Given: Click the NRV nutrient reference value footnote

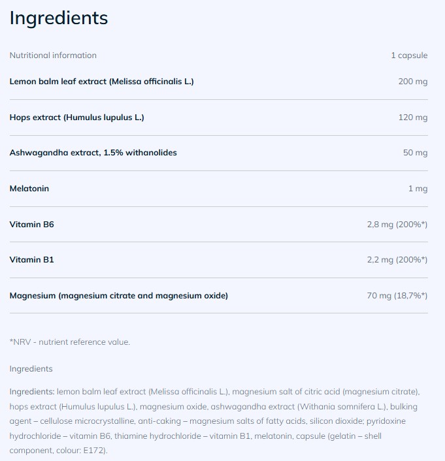Looking at the screenshot, I should [x=70, y=342].
